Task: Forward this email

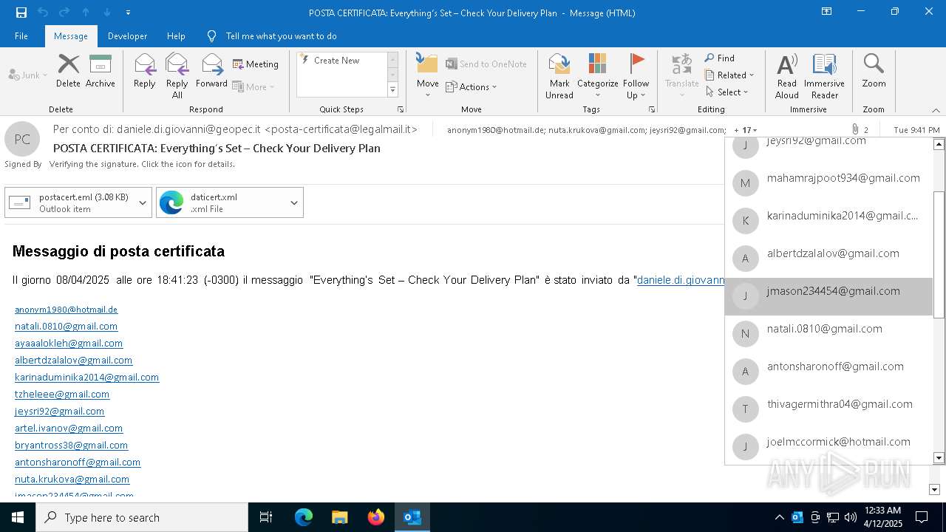Action: tap(212, 71)
